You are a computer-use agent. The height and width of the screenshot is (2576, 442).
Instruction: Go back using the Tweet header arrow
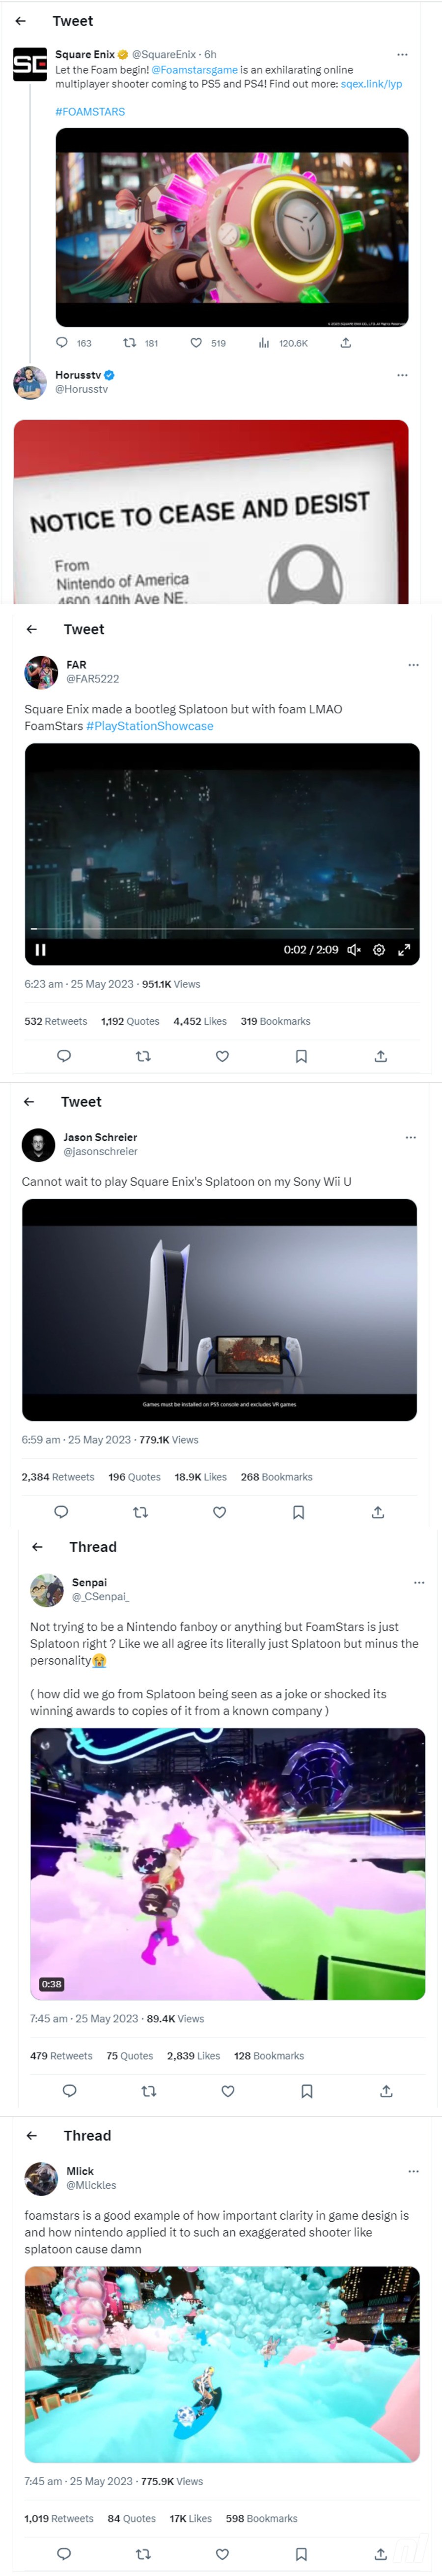[x=21, y=21]
